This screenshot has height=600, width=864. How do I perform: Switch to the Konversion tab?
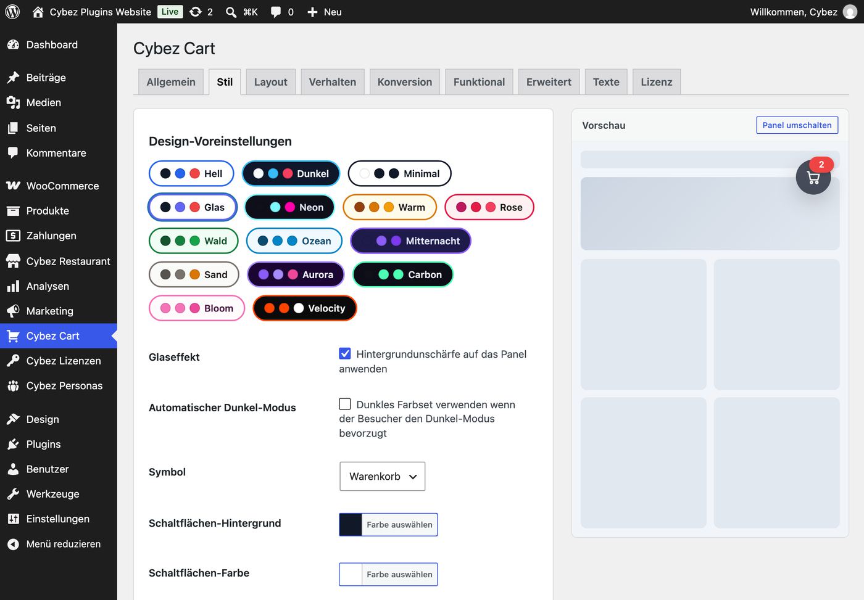pyautogui.click(x=405, y=82)
